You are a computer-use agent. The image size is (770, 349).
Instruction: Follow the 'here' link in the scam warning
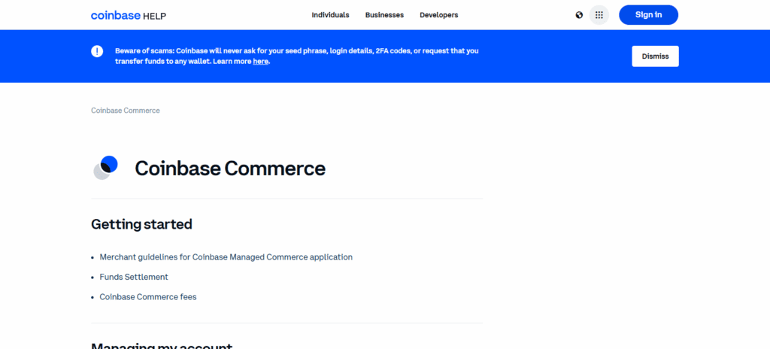pos(260,62)
